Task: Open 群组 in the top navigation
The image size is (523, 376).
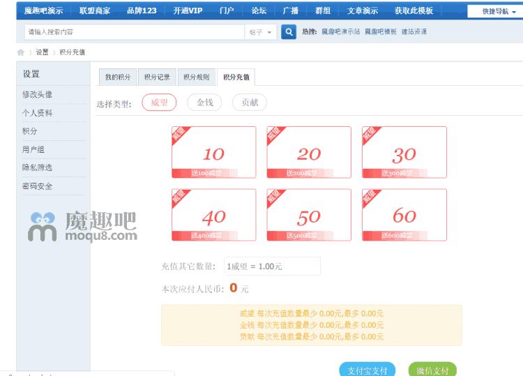Action: (323, 10)
